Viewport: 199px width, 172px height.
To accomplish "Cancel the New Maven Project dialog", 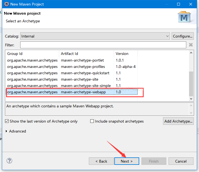I will [x=181, y=161].
